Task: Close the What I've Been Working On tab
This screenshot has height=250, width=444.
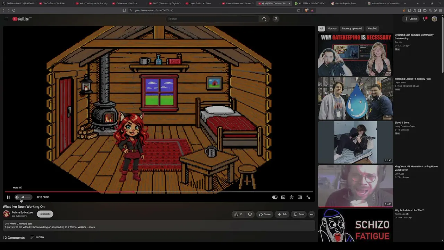Action: [289, 3]
